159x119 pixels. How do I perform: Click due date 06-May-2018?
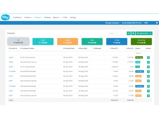click(83, 57)
